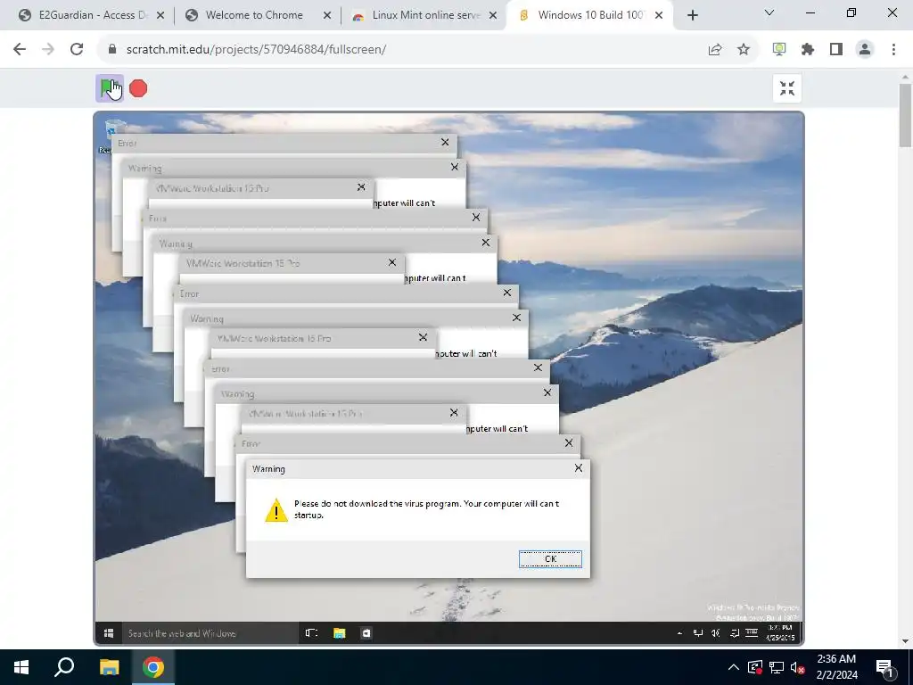The height and width of the screenshot is (685, 913).
Task: Go back with browser back arrow
Action: coord(20,50)
